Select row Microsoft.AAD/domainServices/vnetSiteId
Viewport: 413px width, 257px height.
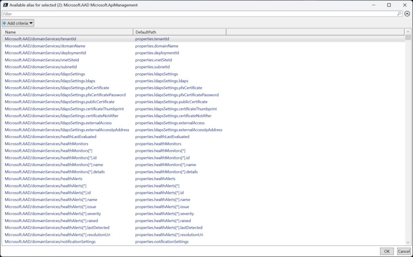pyautogui.click(x=204, y=60)
